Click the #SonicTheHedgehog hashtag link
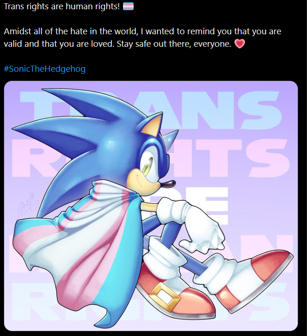Screen dimensions: 307x336 click(x=45, y=69)
